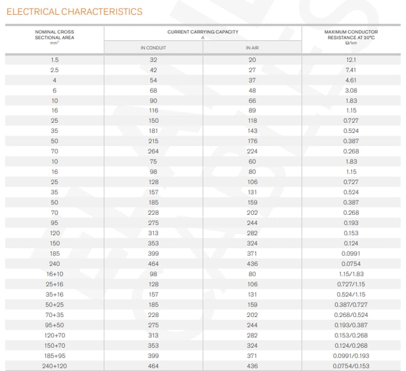406x371 pixels.
Task: Click the Current Carrying Capacity header
Action: tap(202, 32)
